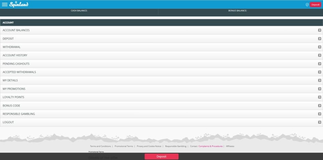Follow the Privacy and Cookie Notice link
Viewport: 323px width, 160px height.
pos(149,146)
